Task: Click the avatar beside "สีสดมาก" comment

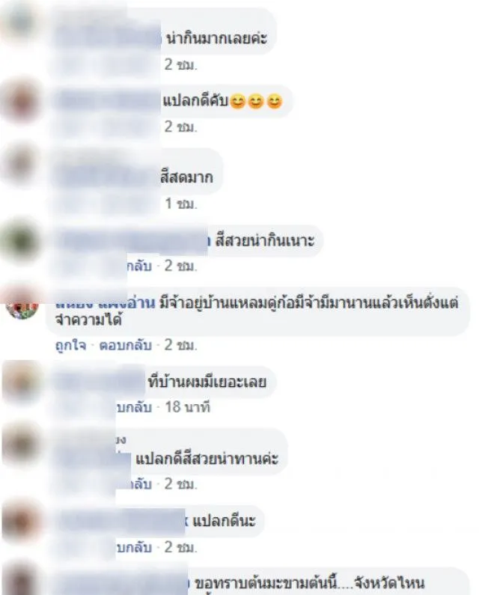Action: point(22,164)
